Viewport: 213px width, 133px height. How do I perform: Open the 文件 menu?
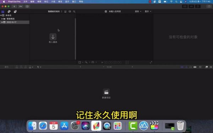click(x=25, y=2)
